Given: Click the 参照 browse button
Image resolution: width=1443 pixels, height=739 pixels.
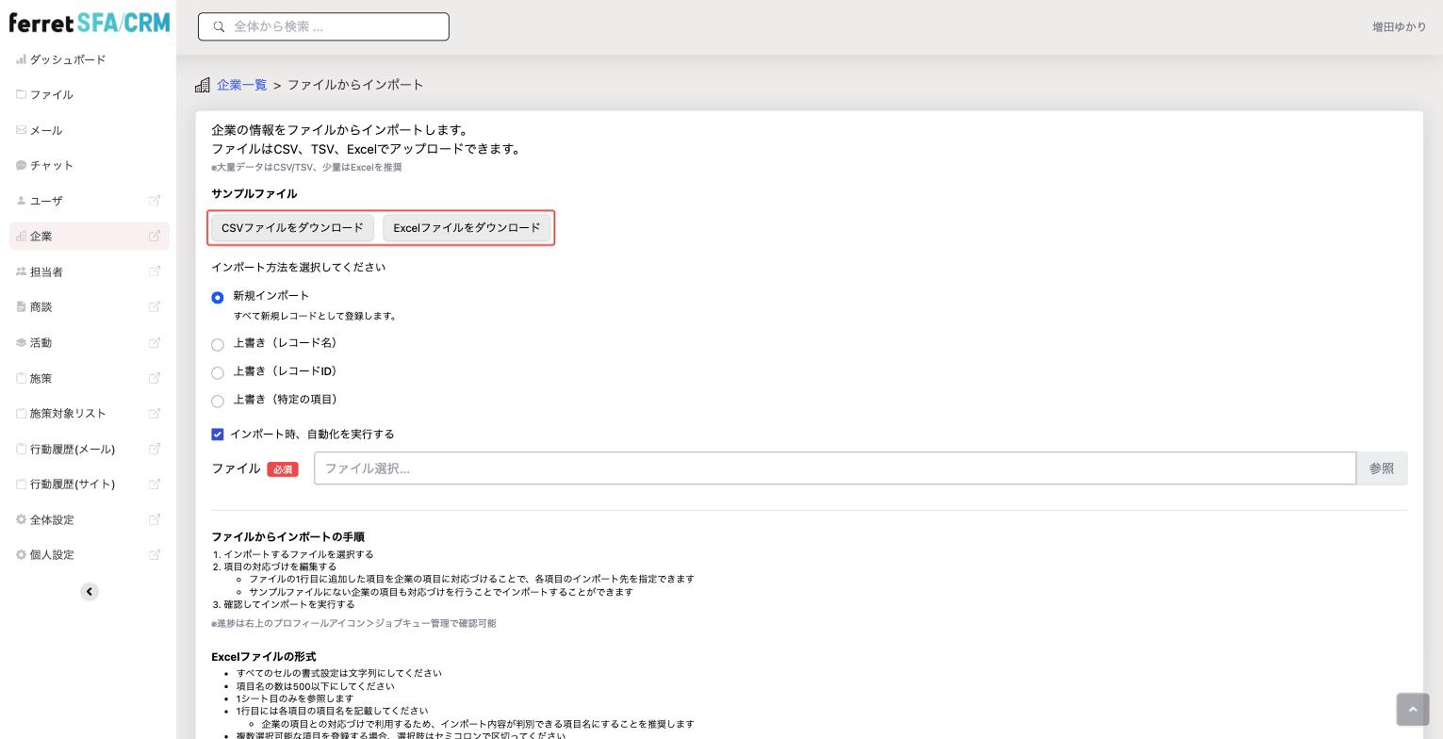Looking at the screenshot, I should (x=1382, y=468).
